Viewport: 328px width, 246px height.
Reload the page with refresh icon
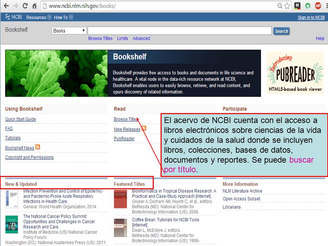[x=25, y=6]
